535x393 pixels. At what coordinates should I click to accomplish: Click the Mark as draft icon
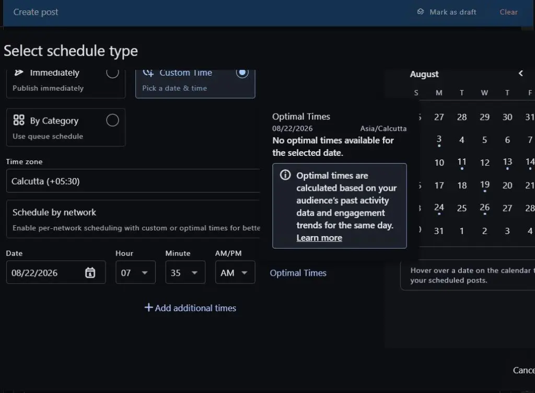[421, 12]
